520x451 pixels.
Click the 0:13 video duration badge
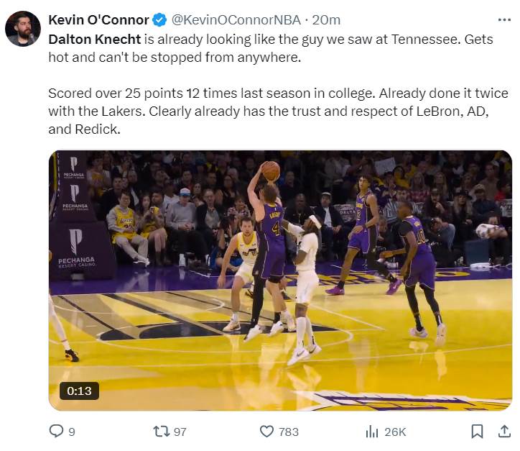[x=79, y=391]
